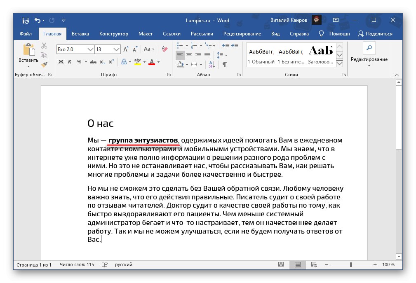
Task: Open the Рецензирование ribbon tab
Action: (x=243, y=34)
